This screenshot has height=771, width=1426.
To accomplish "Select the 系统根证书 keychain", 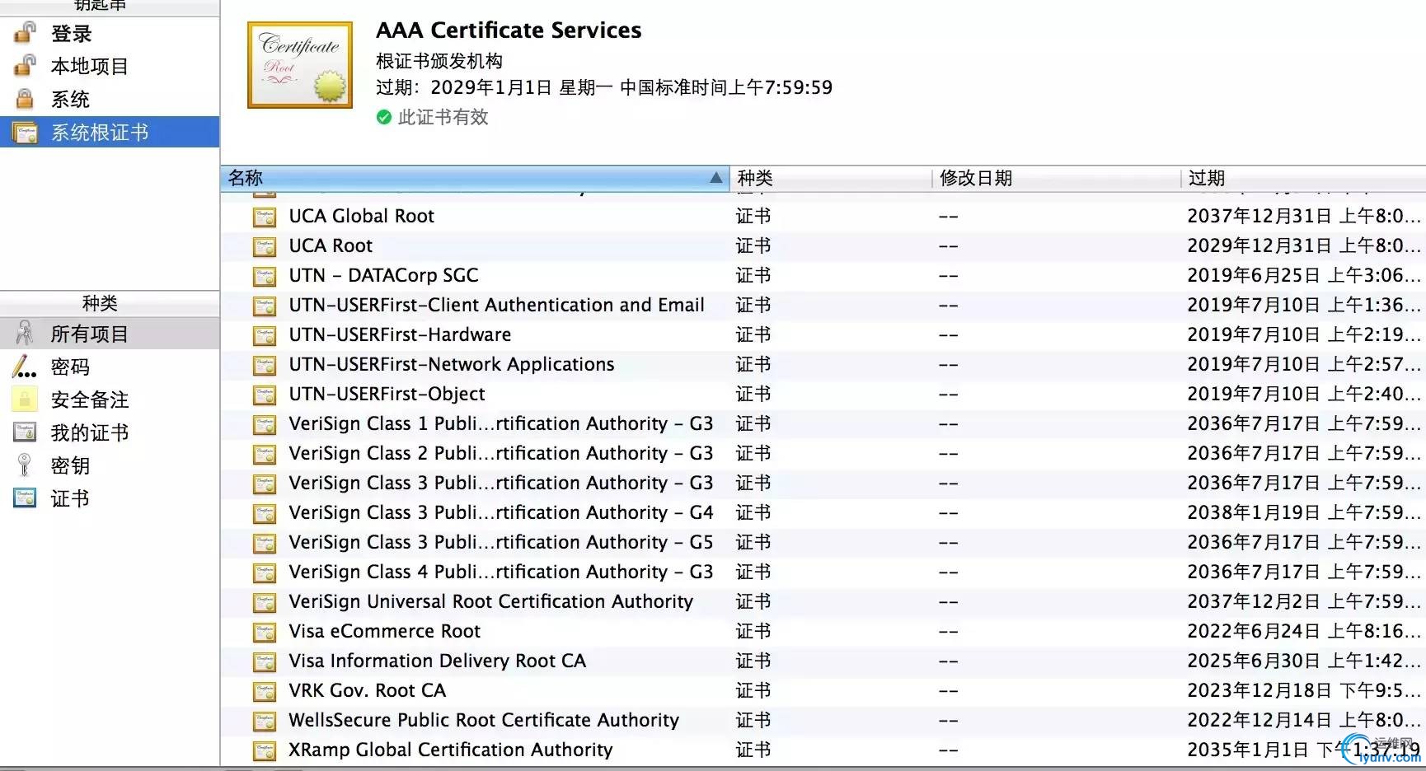I will [x=110, y=133].
